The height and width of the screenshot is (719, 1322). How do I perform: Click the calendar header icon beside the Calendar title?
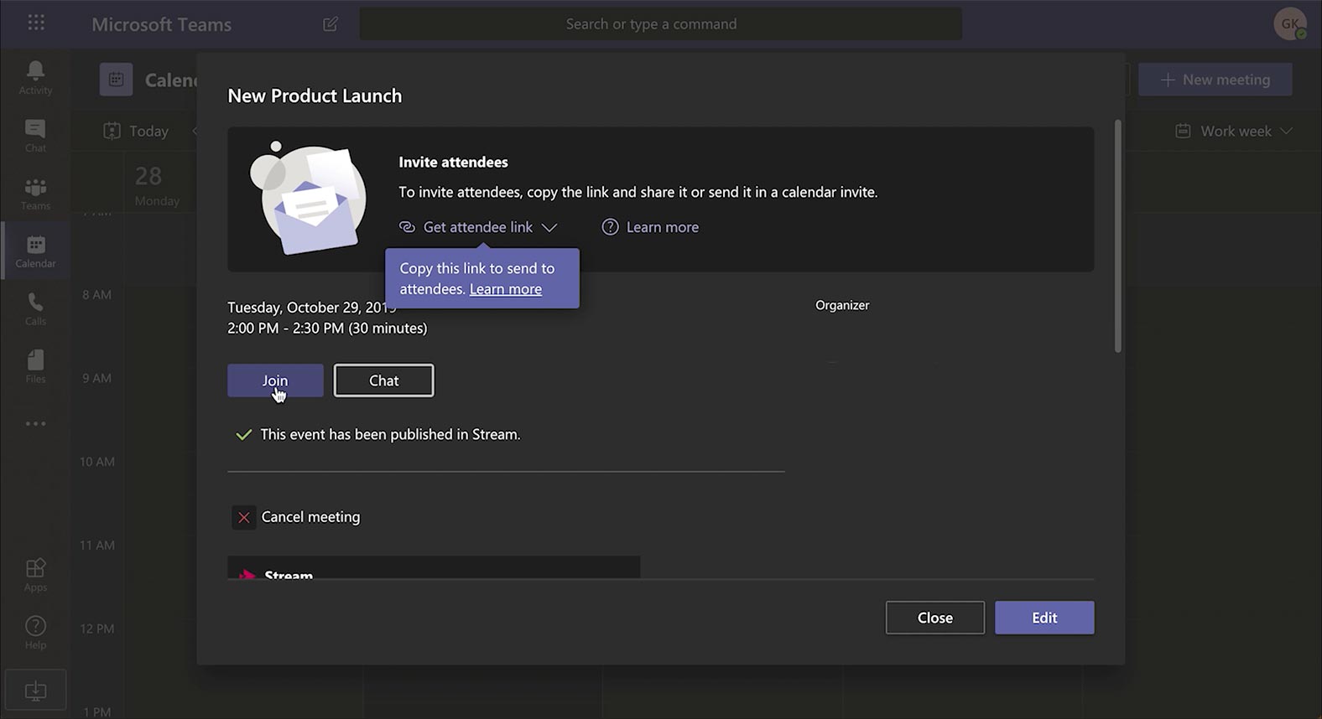(x=117, y=80)
